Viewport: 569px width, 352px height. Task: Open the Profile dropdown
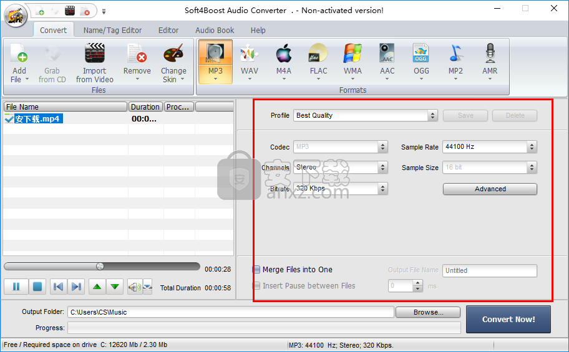pos(432,115)
